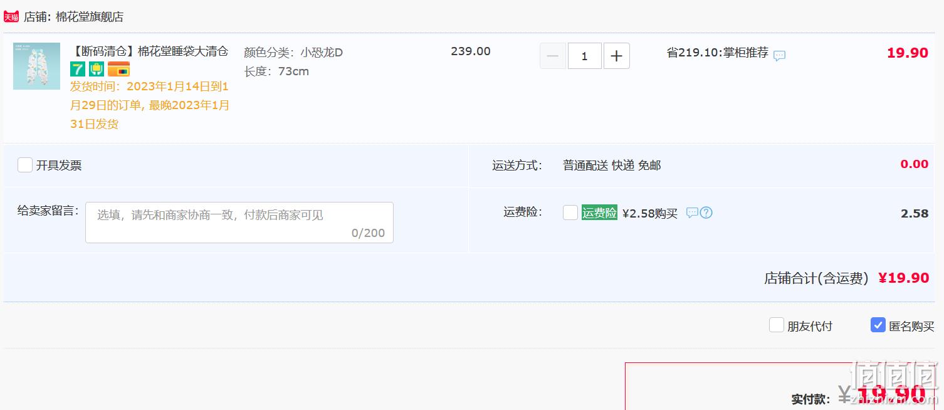
Task: Click the 实付款 label
Action: [x=810, y=399]
